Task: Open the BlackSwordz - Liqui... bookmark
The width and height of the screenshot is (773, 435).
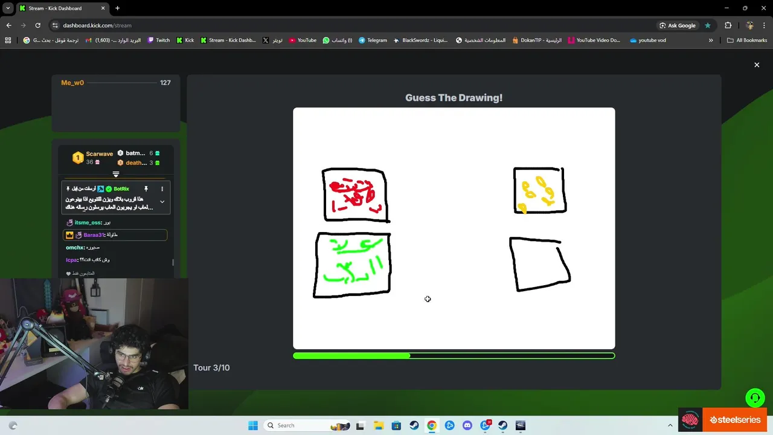Action: [420, 40]
